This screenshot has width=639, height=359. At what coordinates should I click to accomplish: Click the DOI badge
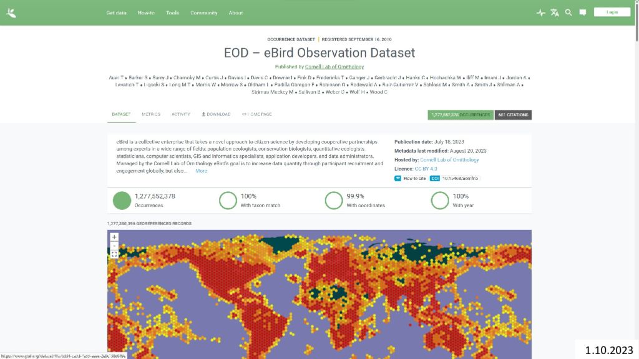pyautogui.click(x=435, y=178)
